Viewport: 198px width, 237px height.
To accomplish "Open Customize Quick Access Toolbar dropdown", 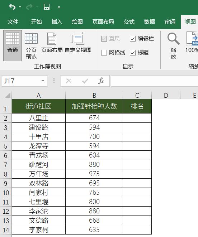I will [59, 7].
